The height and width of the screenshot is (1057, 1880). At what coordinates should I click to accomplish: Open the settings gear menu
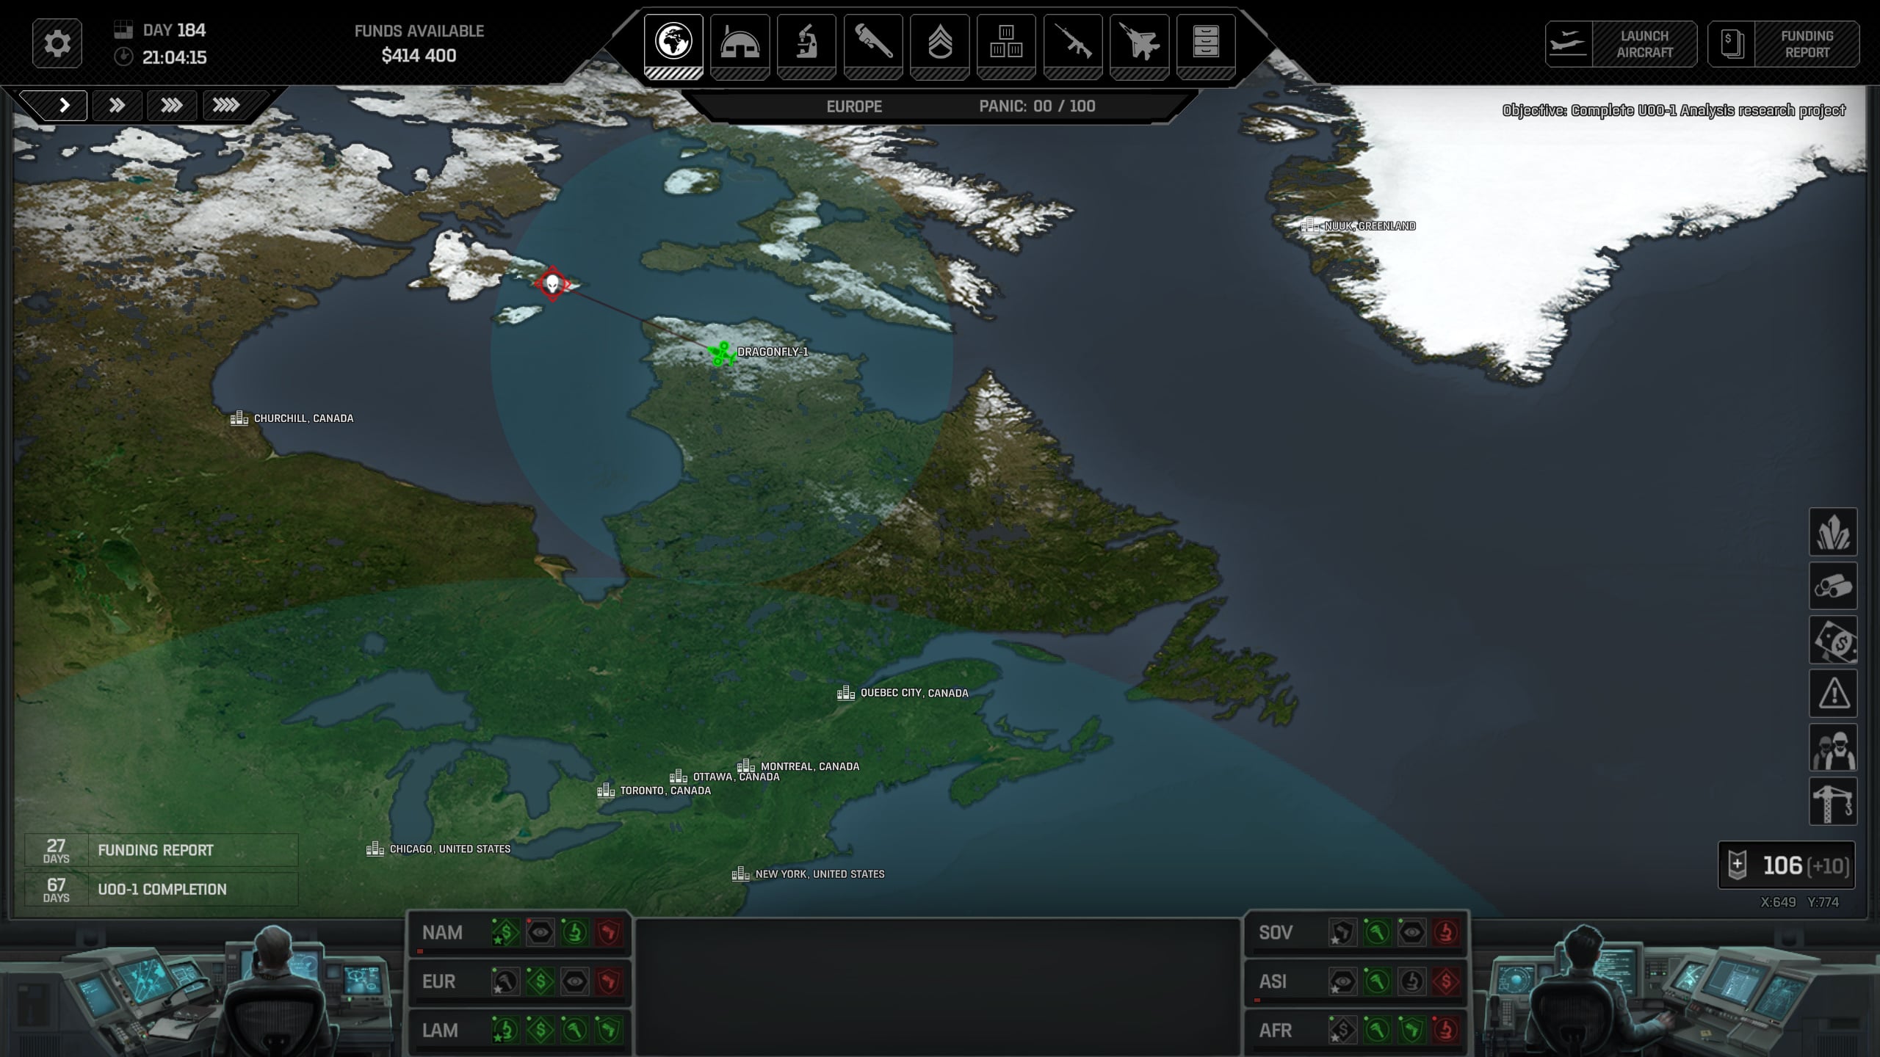click(x=57, y=43)
